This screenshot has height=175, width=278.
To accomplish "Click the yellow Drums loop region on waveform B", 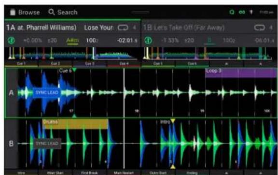I will [75, 124].
